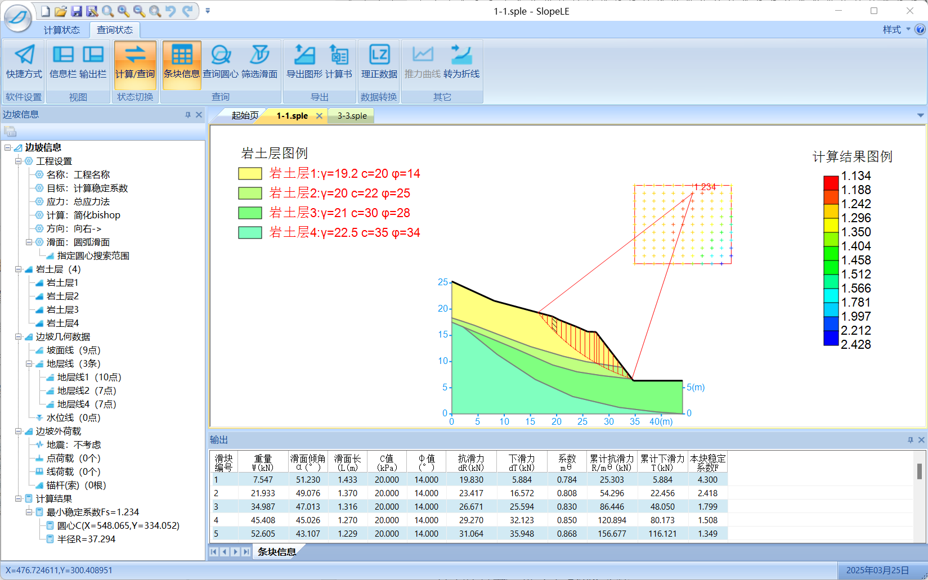Click the 快捷方式 ribbon icon
928x580 pixels.
click(24, 62)
